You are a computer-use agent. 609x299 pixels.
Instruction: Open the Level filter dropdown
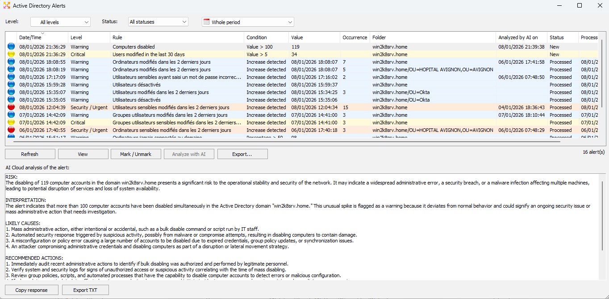pos(60,22)
